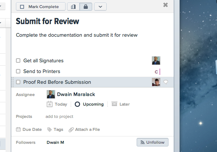Viewport: 217px width, 152px height.
Task: Click the Mark Complete button
Action: pos(41,7)
